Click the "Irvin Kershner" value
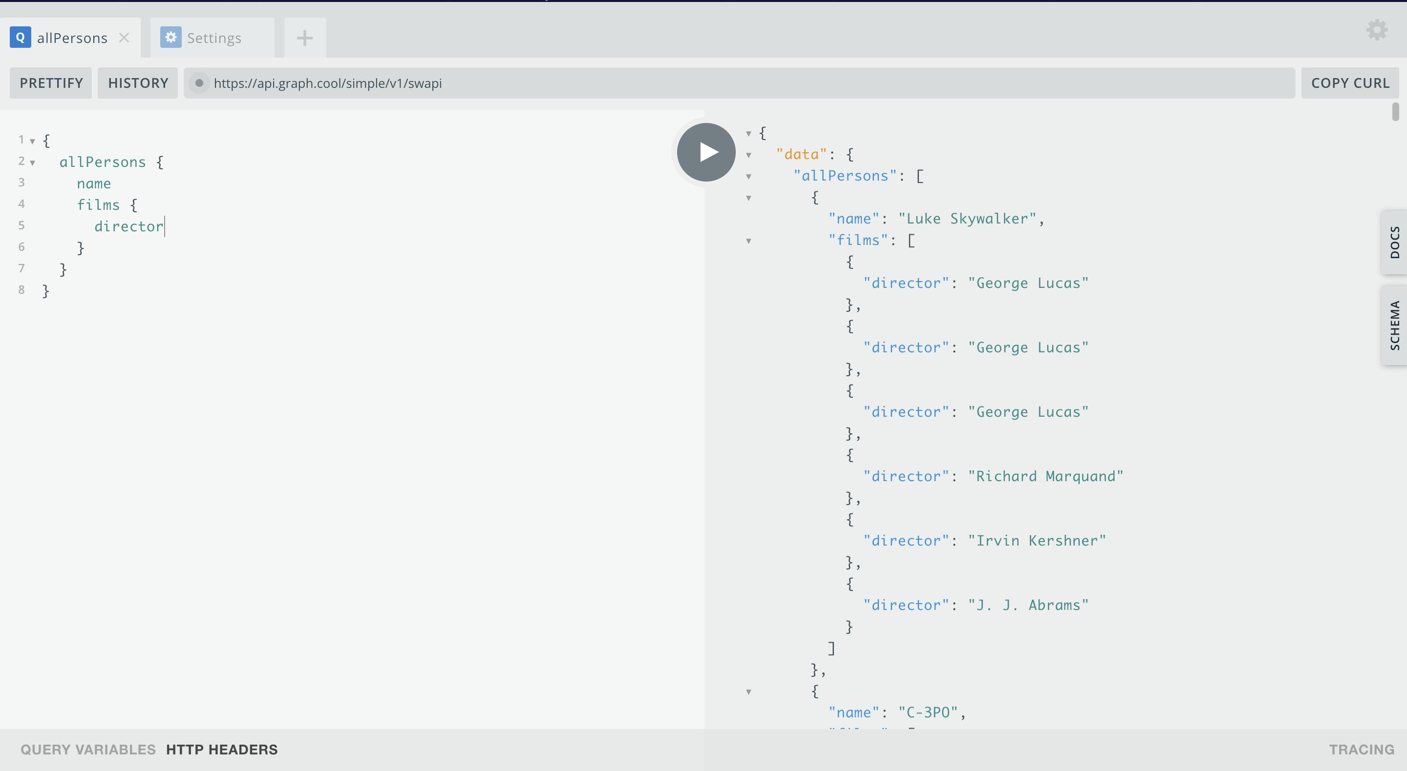The height and width of the screenshot is (771, 1407). point(1037,541)
